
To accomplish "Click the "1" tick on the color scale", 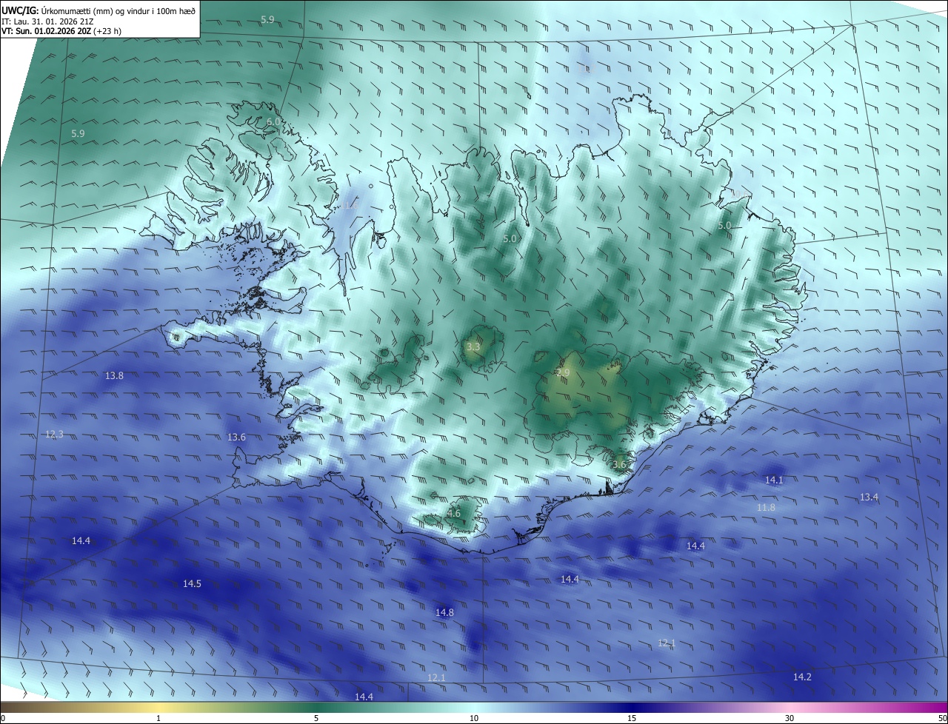I will click(x=158, y=718).
